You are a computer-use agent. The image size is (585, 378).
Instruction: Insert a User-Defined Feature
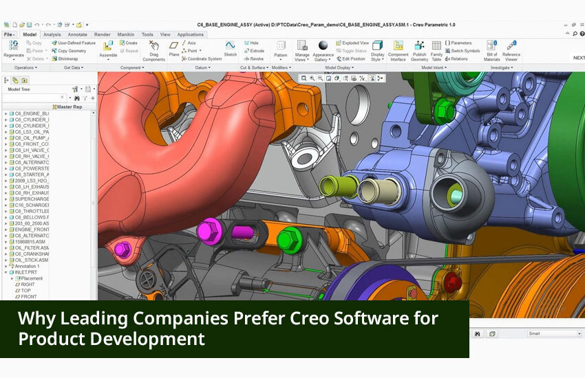click(74, 43)
